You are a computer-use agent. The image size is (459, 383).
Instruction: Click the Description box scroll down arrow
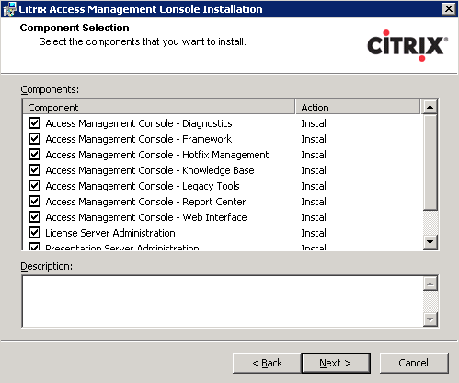click(430, 319)
